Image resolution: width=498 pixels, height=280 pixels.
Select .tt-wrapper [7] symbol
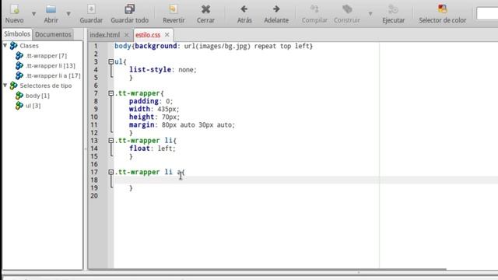pos(47,55)
